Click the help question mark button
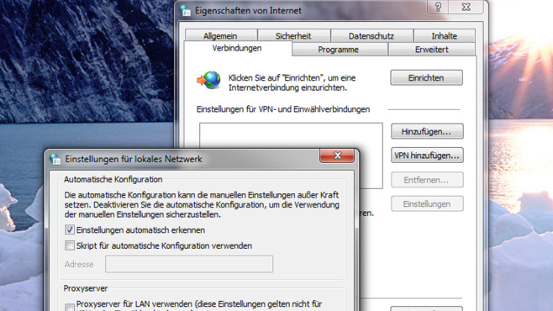This screenshot has height=311, width=553. pos(438,7)
